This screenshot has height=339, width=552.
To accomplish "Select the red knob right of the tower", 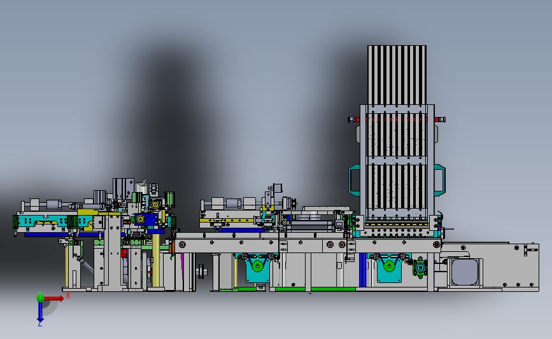I will 440,120.
